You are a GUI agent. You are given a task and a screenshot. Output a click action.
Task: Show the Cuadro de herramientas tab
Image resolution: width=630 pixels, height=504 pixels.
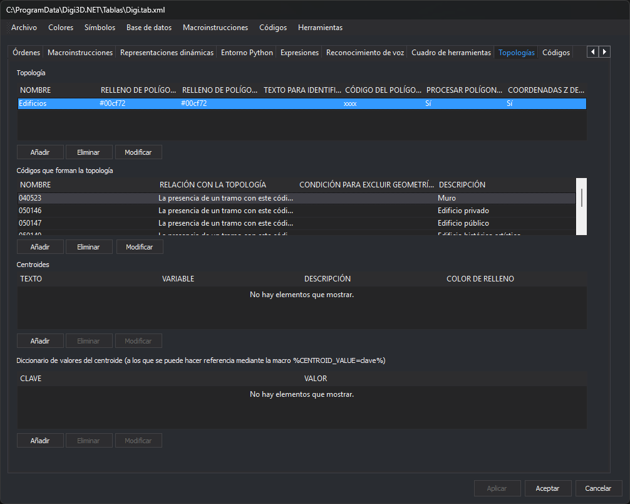[451, 52]
